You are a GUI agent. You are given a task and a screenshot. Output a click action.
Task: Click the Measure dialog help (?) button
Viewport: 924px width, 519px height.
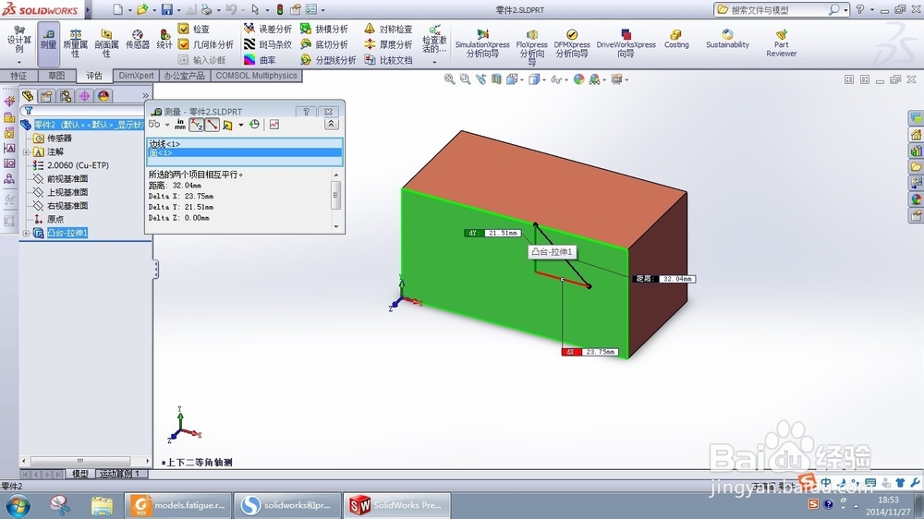coord(306,112)
